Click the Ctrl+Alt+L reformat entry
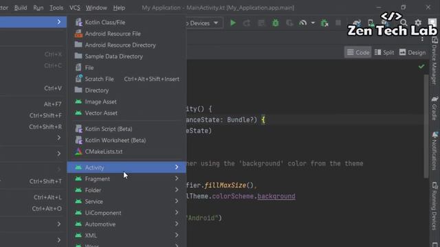This screenshot has height=247, width=440. point(33,197)
